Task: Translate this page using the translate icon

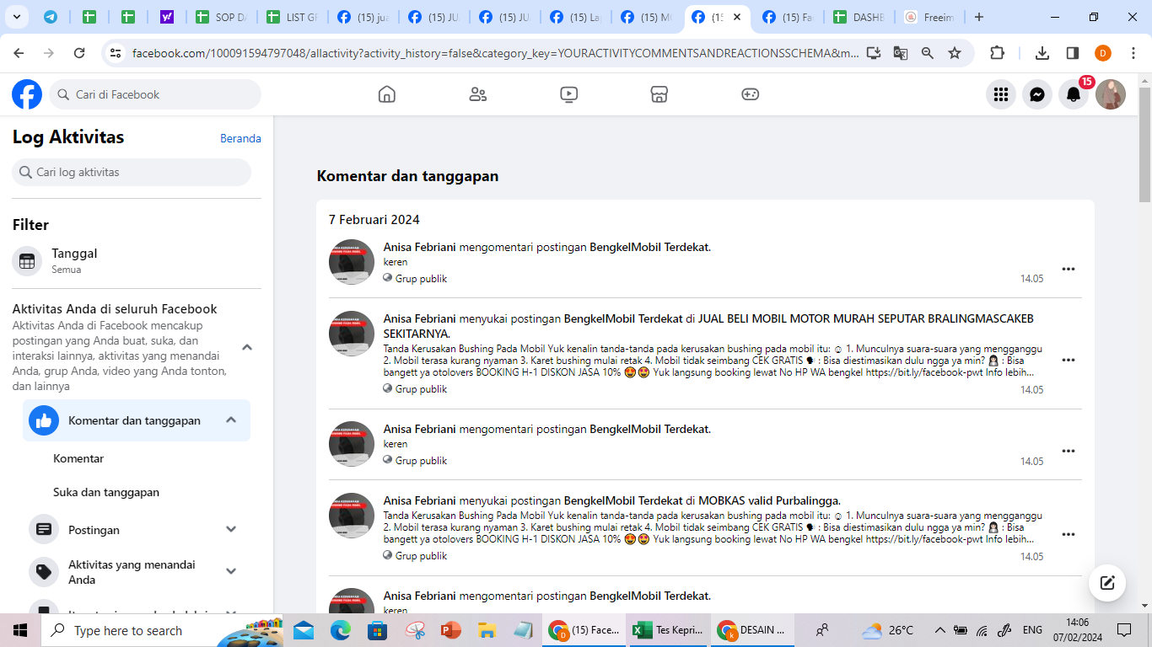Action: coord(901,53)
